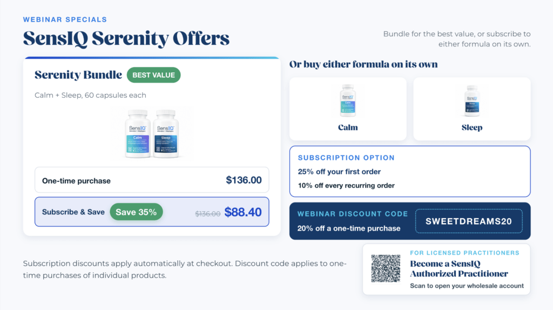Image resolution: width=553 pixels, height=310 pixels.
Task: Open the Sleep product card
Action: coord(472,109)
